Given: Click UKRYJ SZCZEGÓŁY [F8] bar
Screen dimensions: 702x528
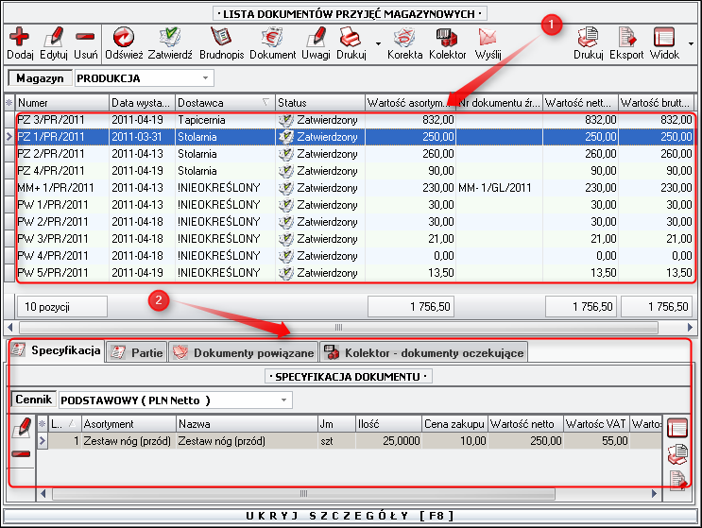Looking at the screenshot, I should (x=351, y=516).
